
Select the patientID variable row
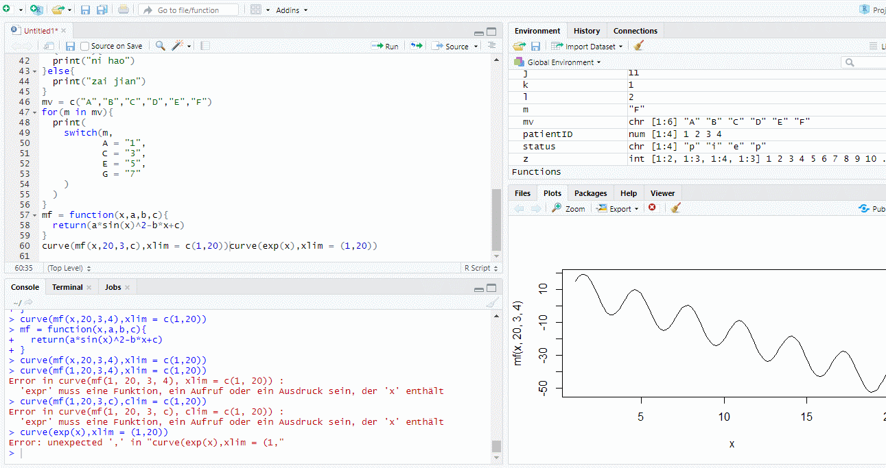(697, 134)
